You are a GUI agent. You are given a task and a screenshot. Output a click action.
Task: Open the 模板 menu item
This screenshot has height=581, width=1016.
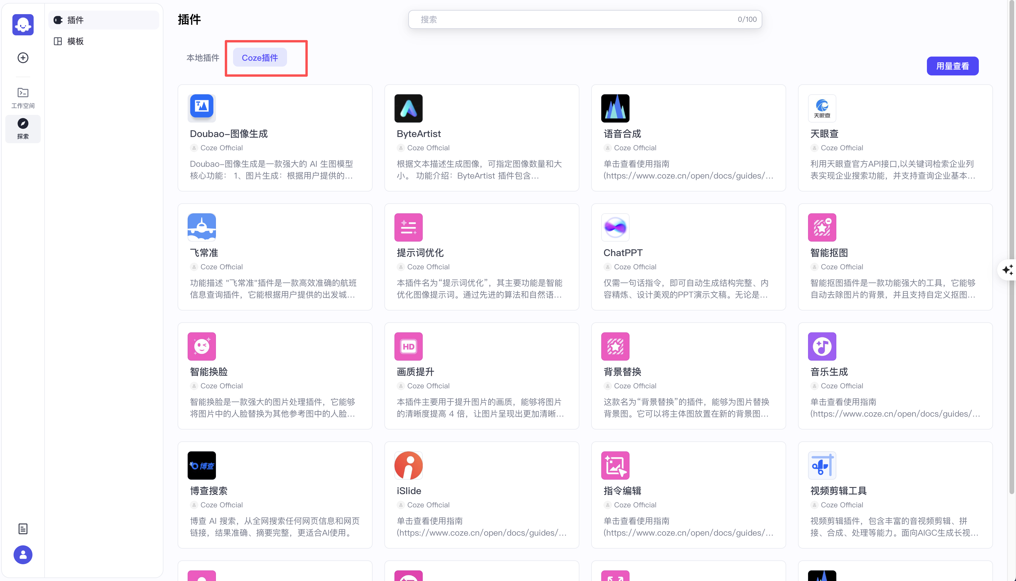[74, 41]
